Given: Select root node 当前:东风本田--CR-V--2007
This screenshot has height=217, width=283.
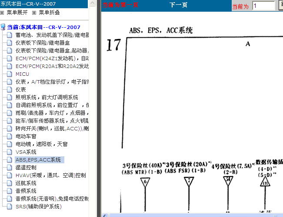Looking at the screenshot, I should [43, 27].
